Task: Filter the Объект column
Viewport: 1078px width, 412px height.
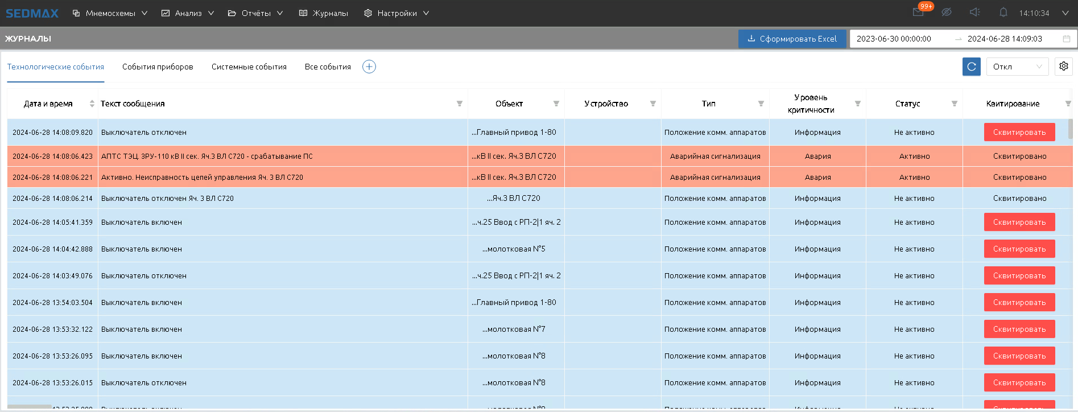Action: pos(556,104)
